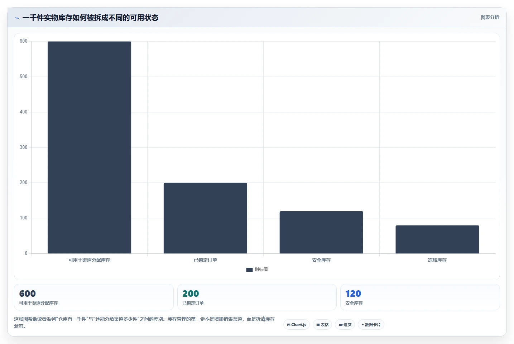Click the 指标值 legend label
This screenshot has width=514, height=344.
(x=261, y=270)
